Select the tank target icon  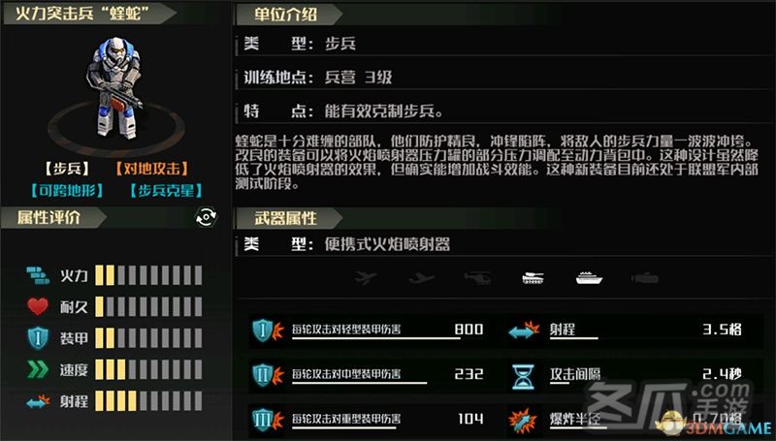(x=533, y=278)
